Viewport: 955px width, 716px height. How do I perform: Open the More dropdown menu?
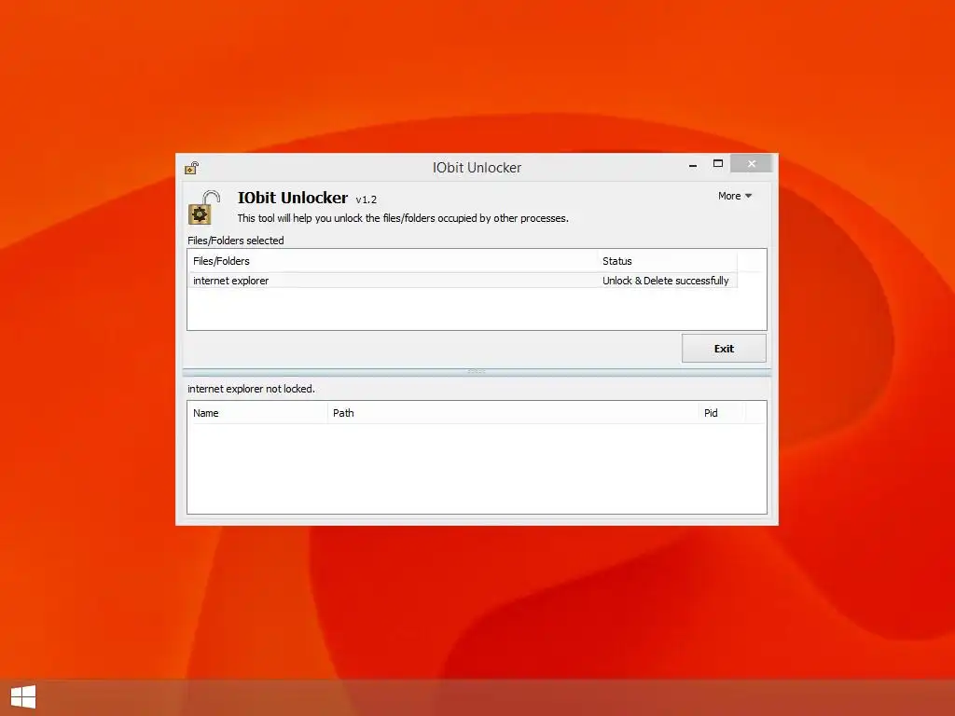735,196
